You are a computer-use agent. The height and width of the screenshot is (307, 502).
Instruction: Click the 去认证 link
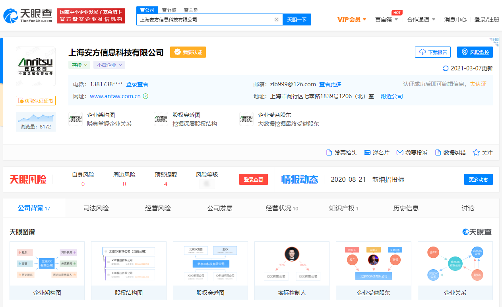478,84
